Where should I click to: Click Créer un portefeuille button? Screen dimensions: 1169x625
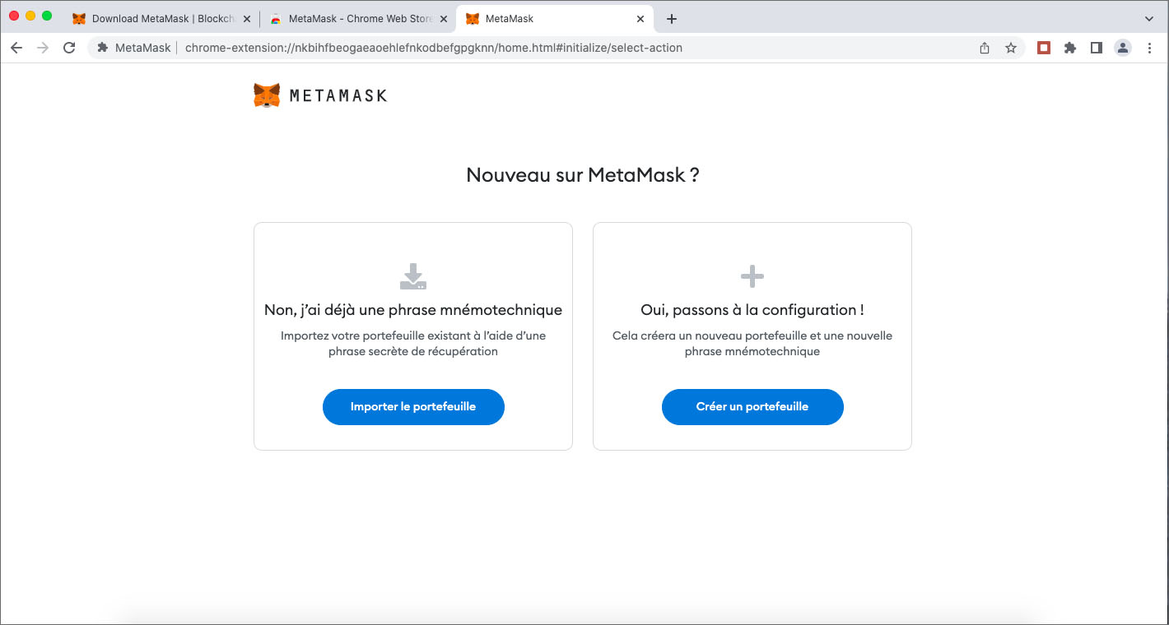752,407
